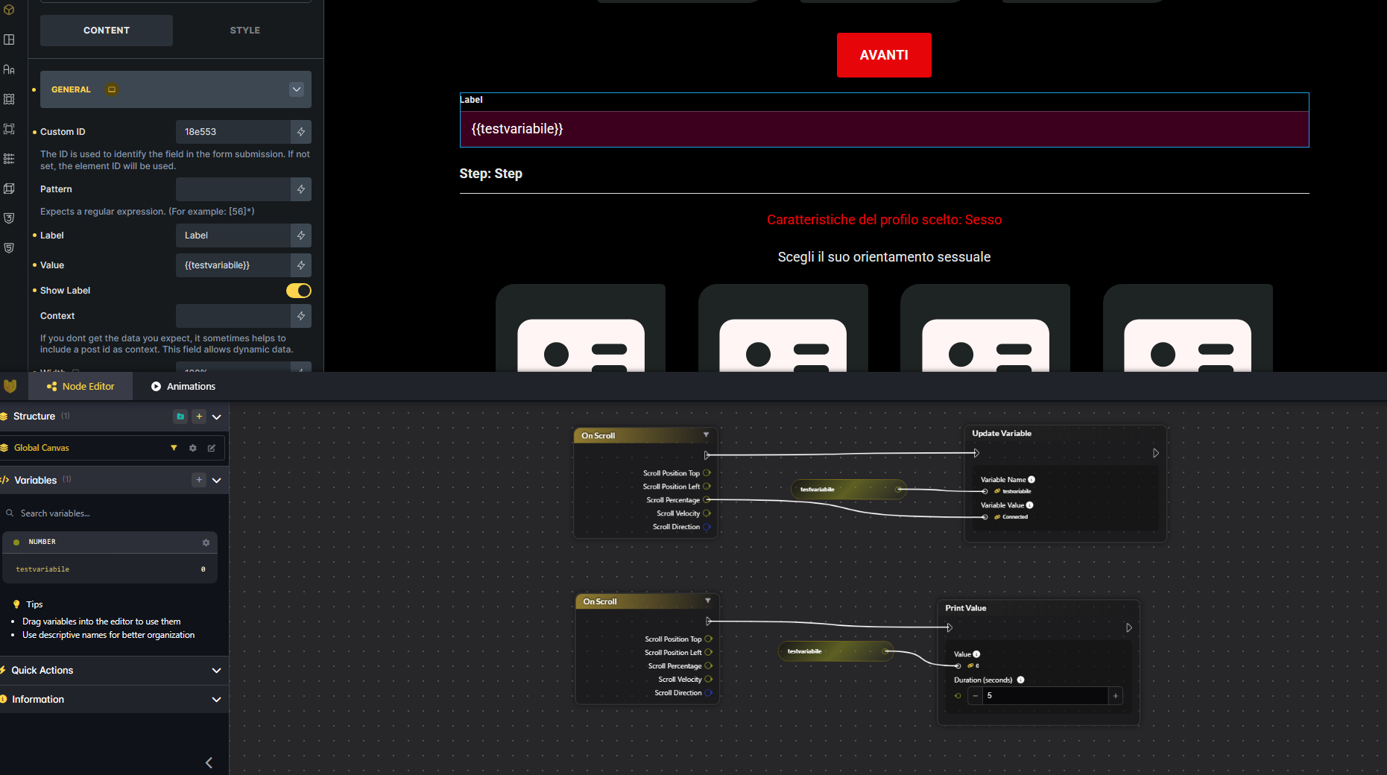Screen dimensions: 1387x775
Task: Open the Global Canvas settings gear
Action: tap(193, 448)
